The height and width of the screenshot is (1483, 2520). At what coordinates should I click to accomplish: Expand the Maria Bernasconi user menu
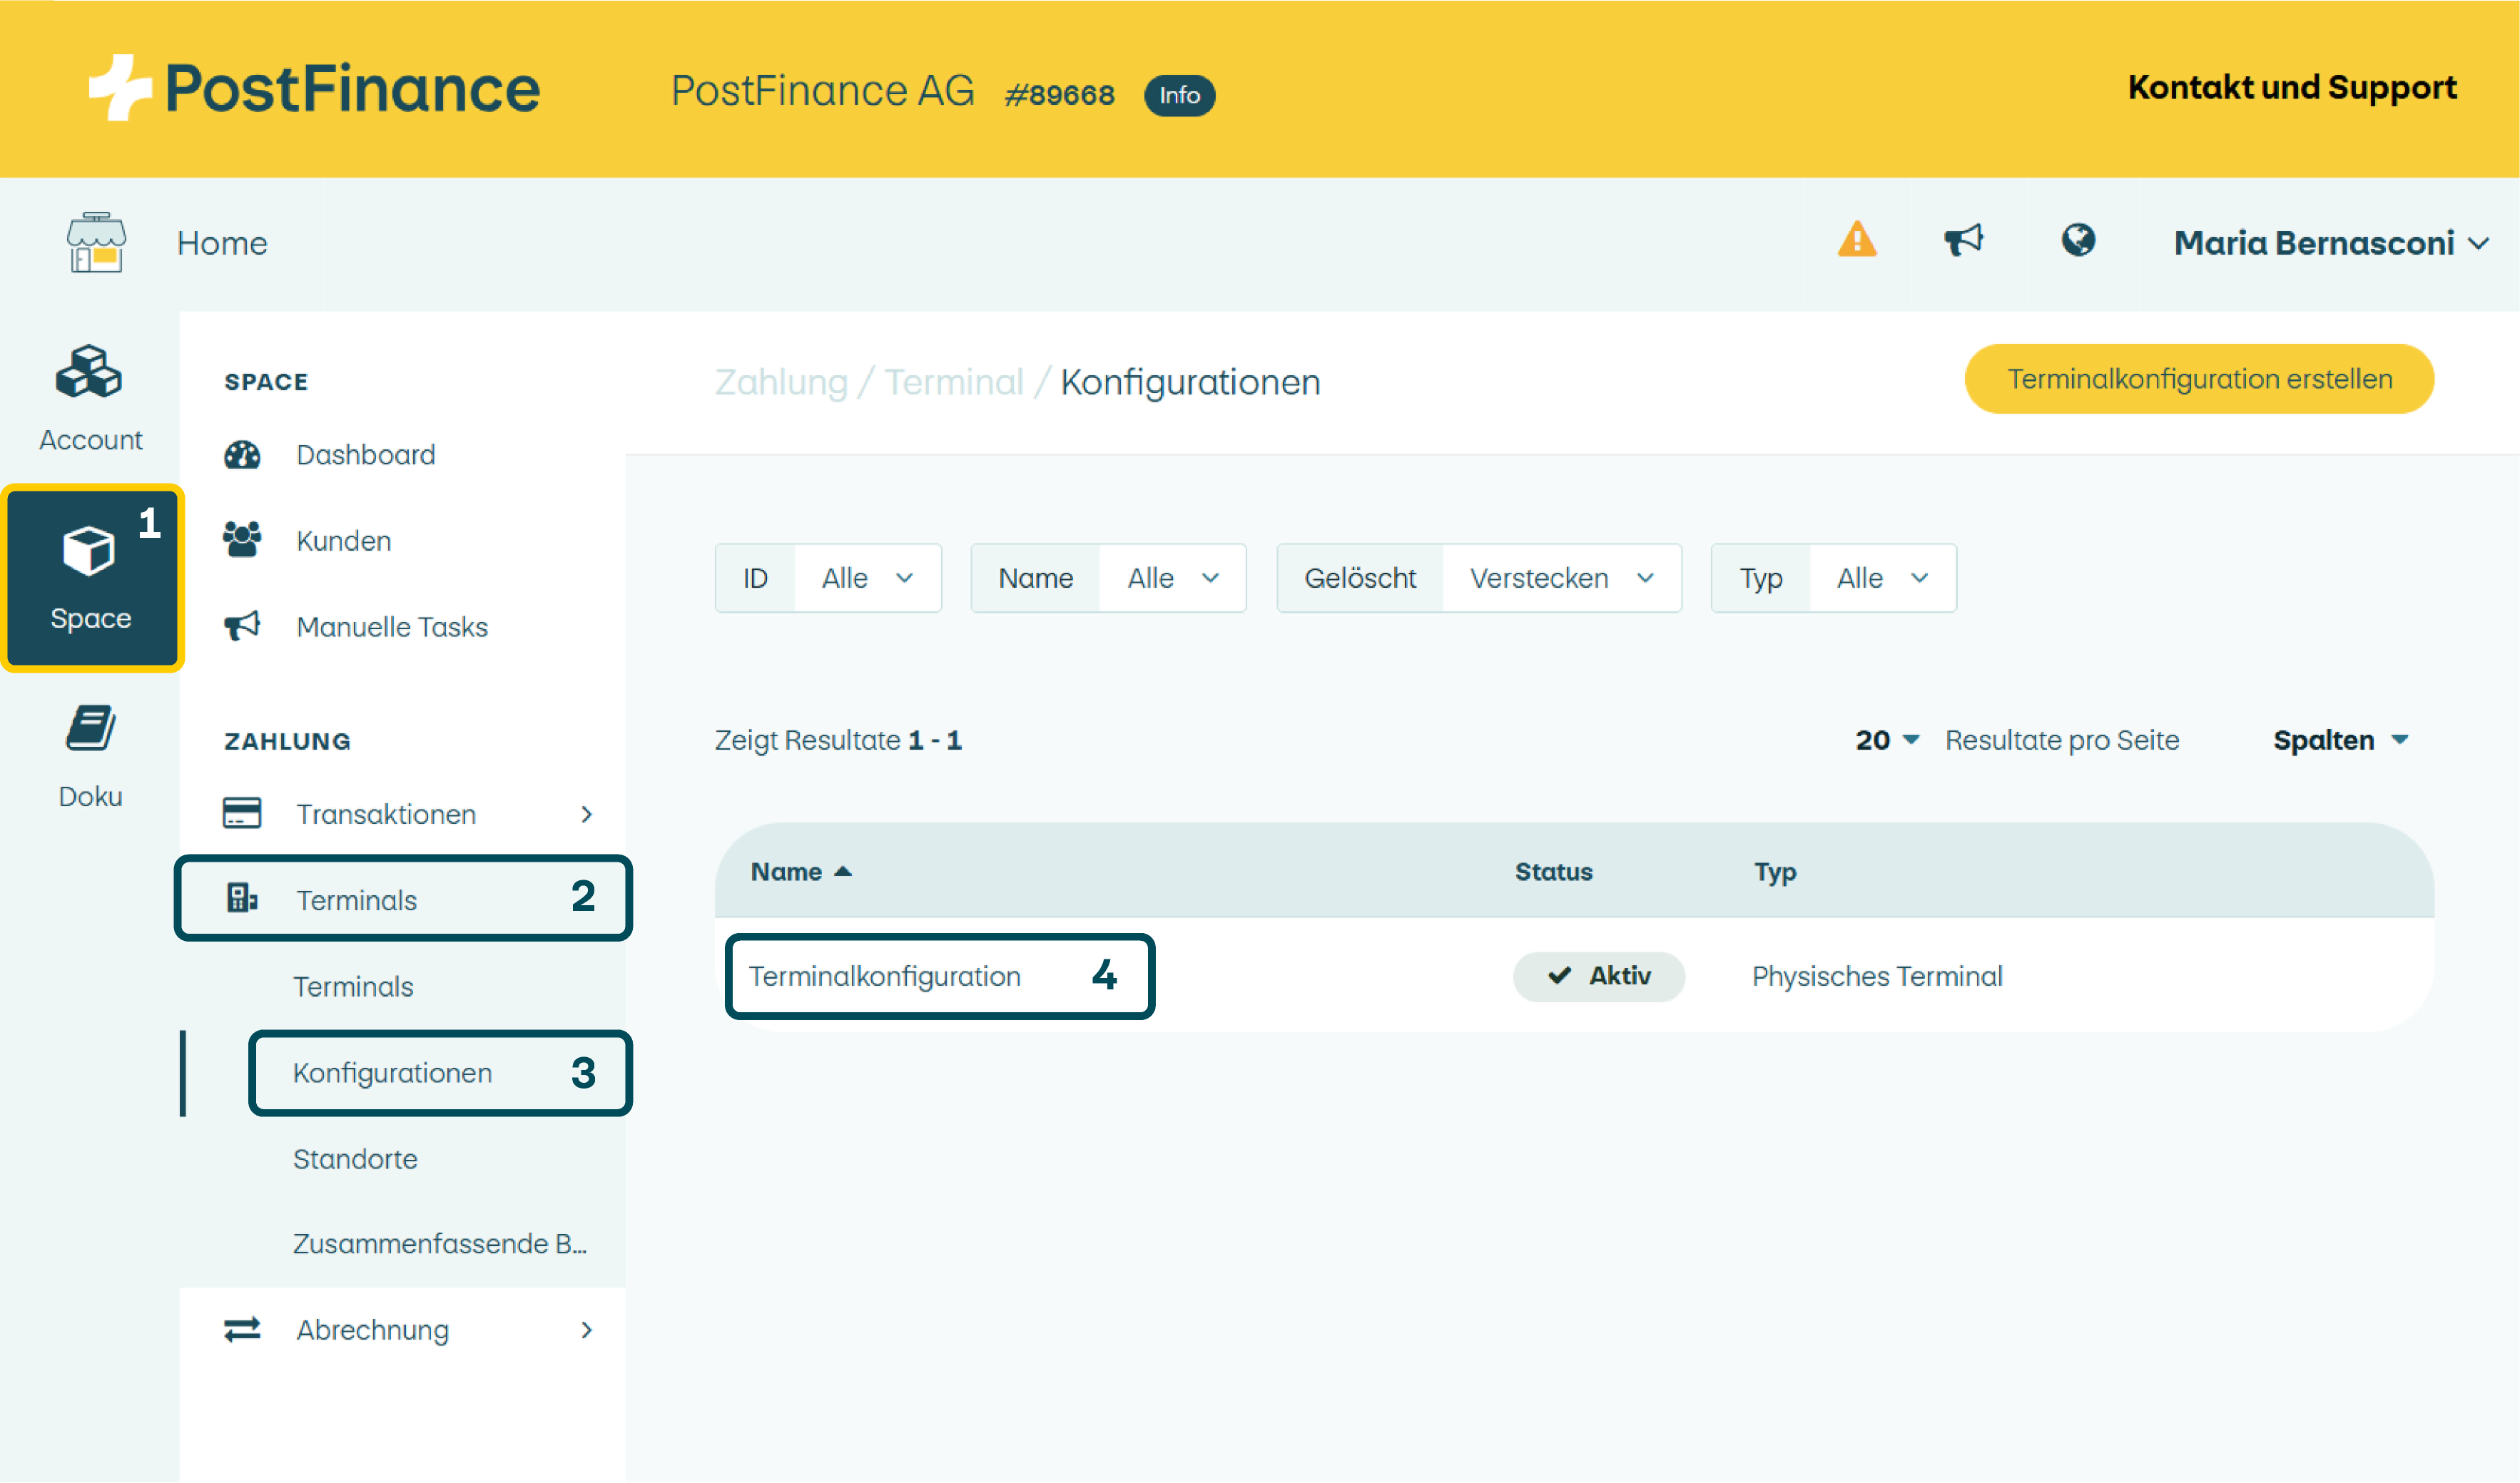[2331, 243]
